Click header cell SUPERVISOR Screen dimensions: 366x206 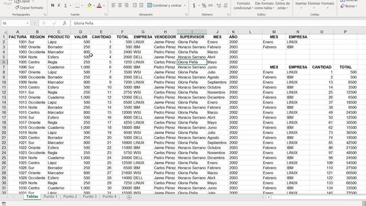pyautogui.click(x=192, y=37)
